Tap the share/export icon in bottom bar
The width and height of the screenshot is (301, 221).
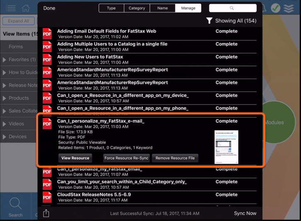46,213
